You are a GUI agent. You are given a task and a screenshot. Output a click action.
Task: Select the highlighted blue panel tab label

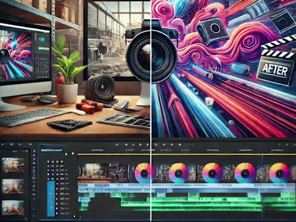tap(51, 150)
